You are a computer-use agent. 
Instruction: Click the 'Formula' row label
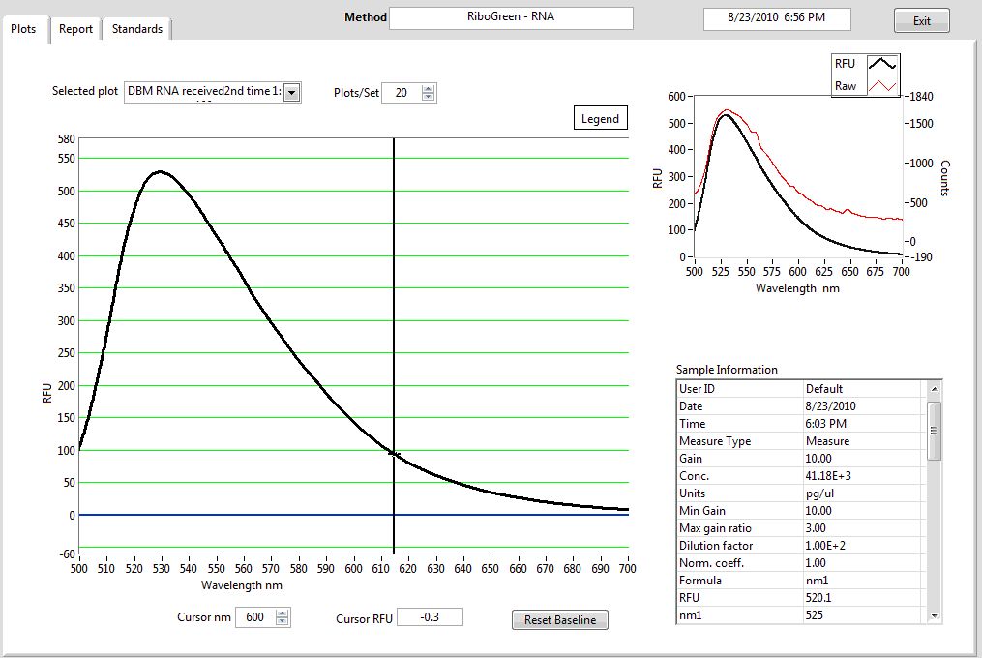click(700, 581)
